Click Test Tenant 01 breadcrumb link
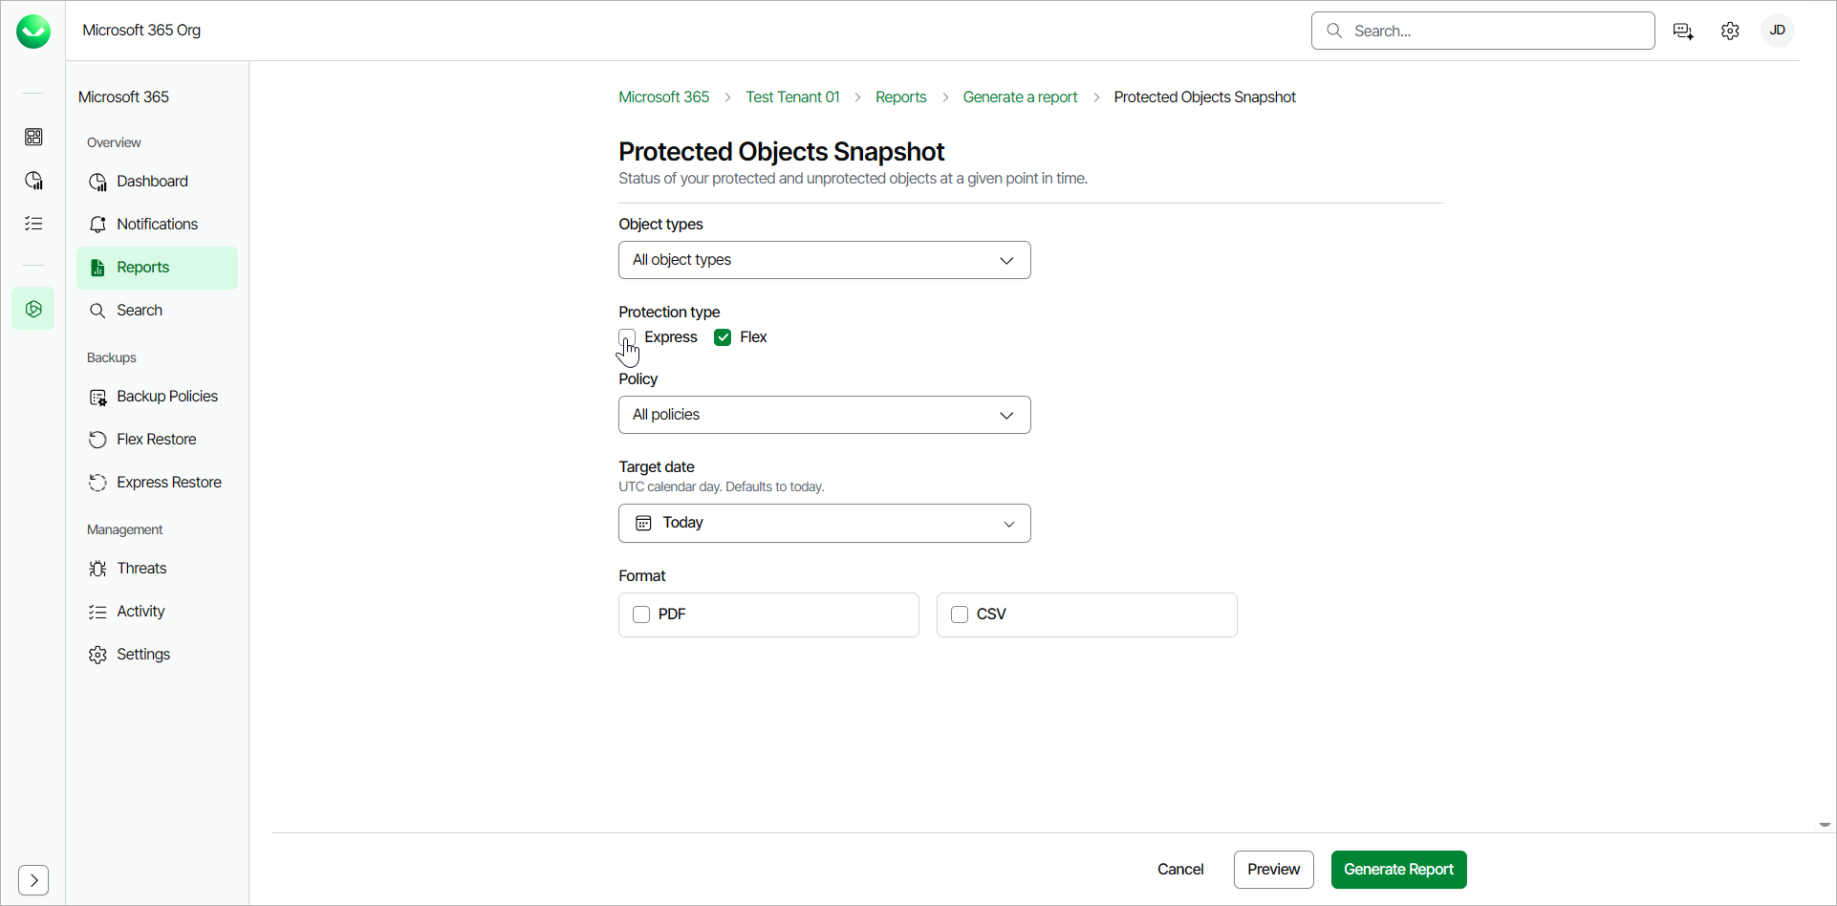 (x=792, y=97)
